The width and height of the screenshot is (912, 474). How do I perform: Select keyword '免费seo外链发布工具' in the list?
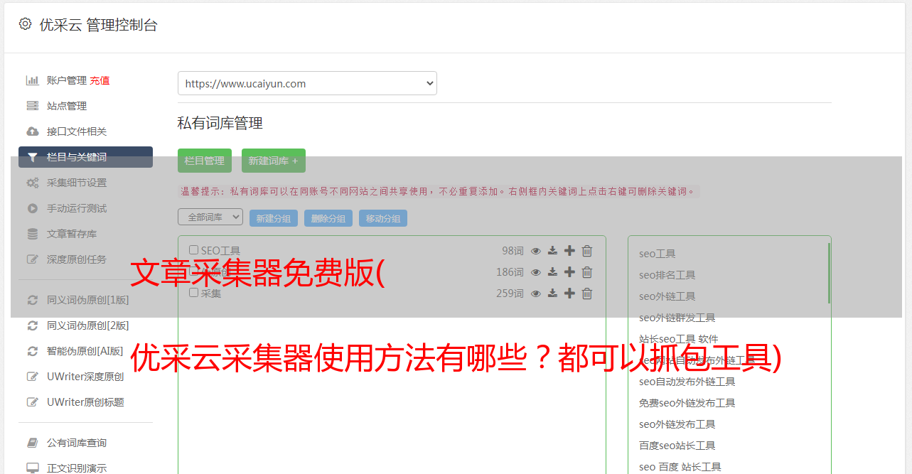[x=687, y=403]
